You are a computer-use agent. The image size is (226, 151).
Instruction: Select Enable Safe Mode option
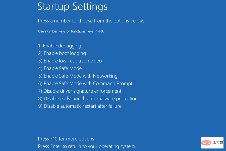pyautogui.click(x=60, y=68)
